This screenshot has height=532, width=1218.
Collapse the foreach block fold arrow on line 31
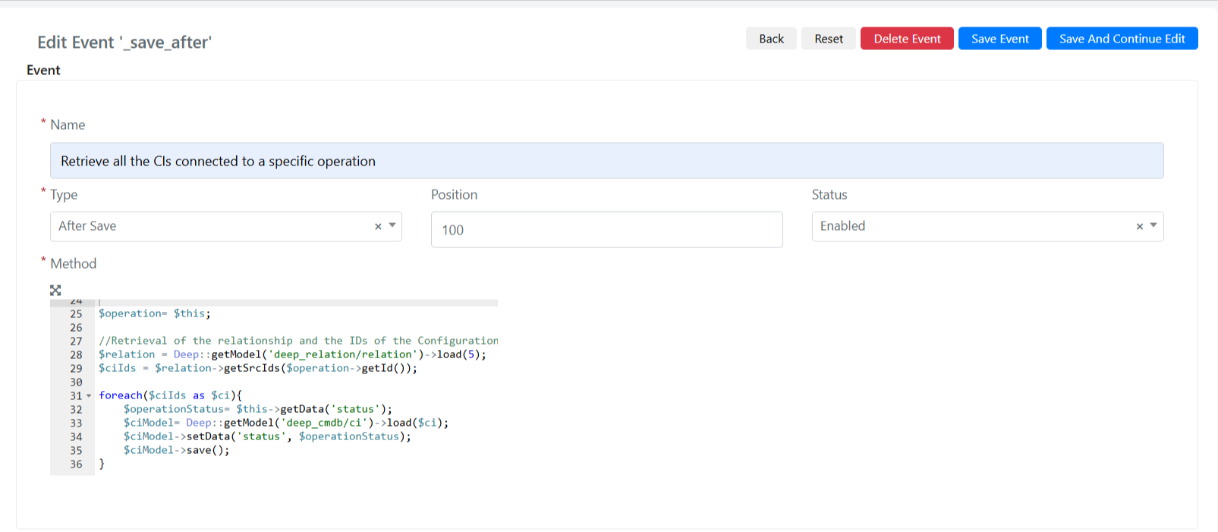click(89, 395)
